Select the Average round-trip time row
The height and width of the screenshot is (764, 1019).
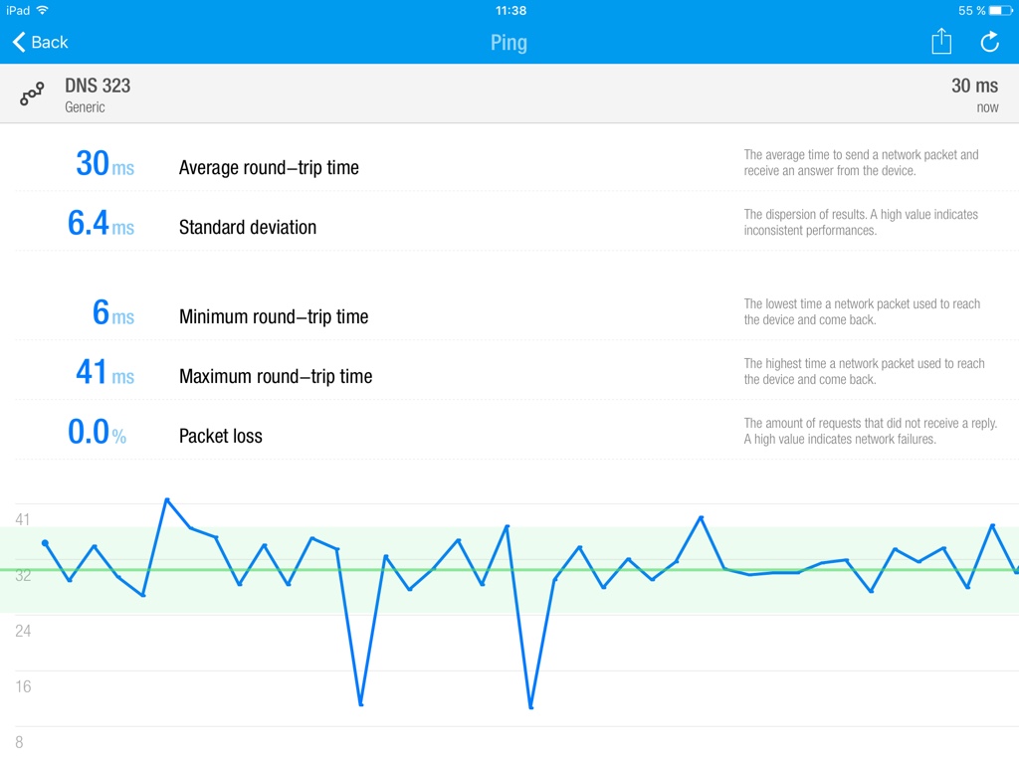click(x=509, y=162)
